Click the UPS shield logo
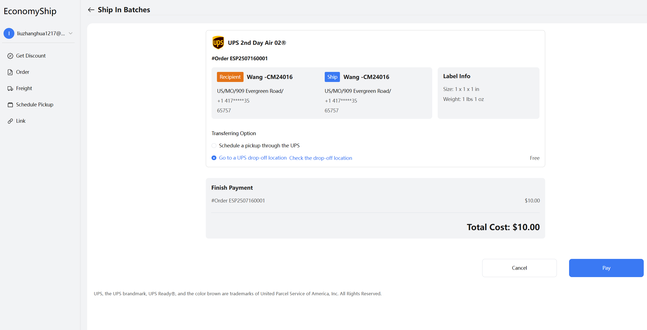Viewport: 647px width, 330px height. [218, 43]
